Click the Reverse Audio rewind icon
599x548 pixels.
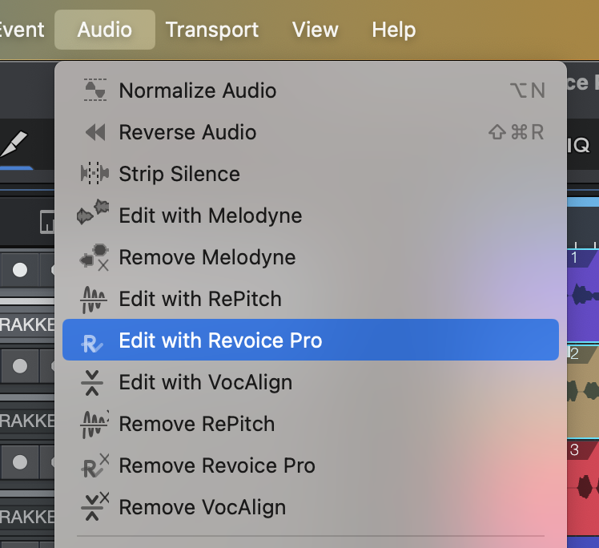[x=94, y=132]
